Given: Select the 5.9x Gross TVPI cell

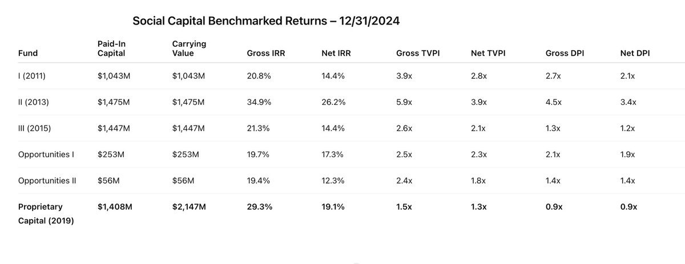Looking at the screenshot, I should pos(405,102).
